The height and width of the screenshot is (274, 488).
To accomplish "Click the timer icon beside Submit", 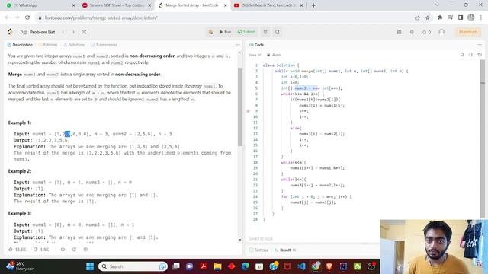I will click(265, 32).
